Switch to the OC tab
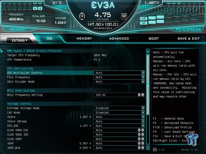Screen dimensions: 206x154 (x=50, y=38)
